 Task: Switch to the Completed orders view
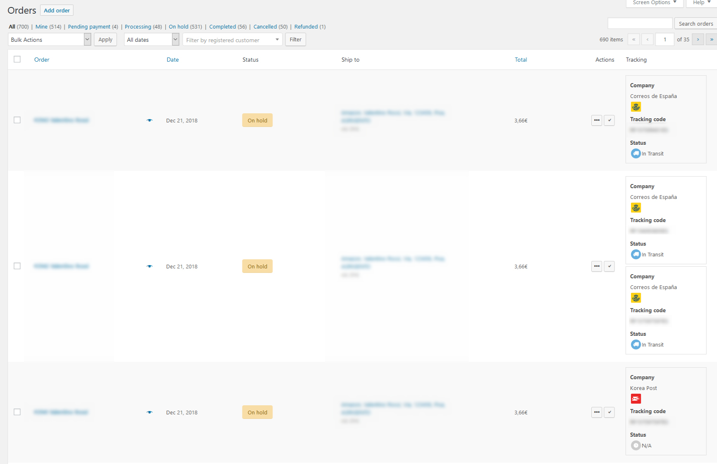[x=222, y=26]
